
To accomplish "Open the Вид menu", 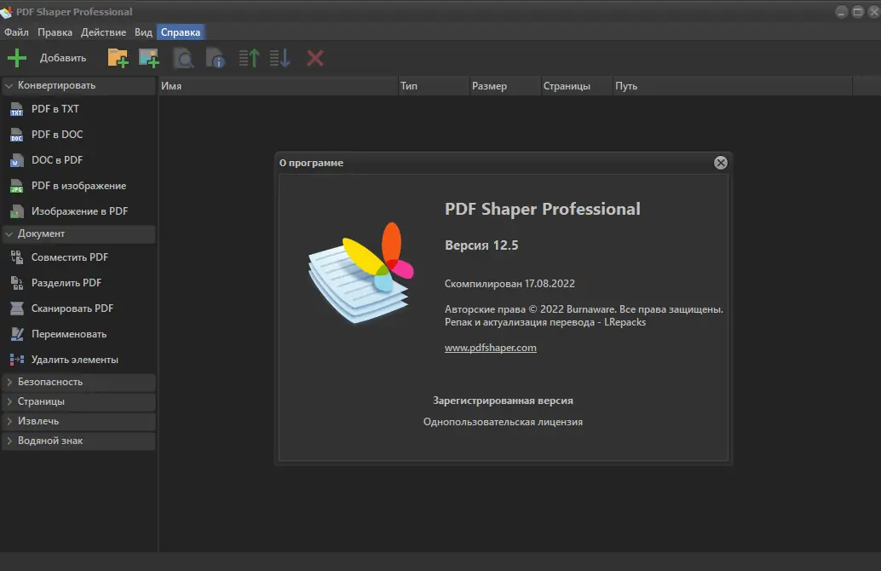I will [x=143, y=32].
